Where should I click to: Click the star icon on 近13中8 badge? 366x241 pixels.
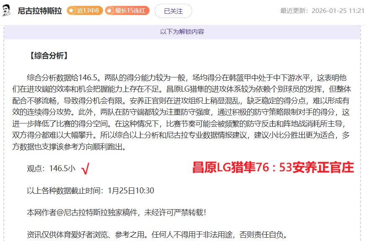tap(72, 11)
